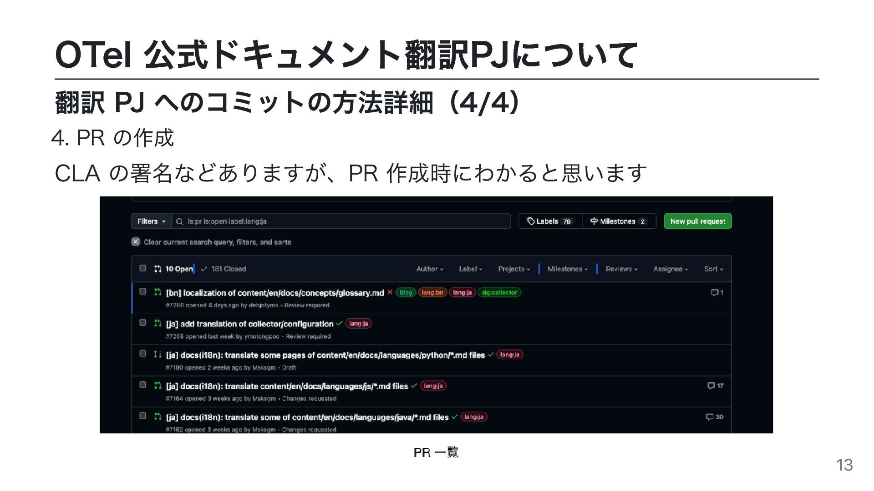Screen dimensions: 874x491
Task: Click the lang:ja label on java PR
Action: click(x=474, y=417)
